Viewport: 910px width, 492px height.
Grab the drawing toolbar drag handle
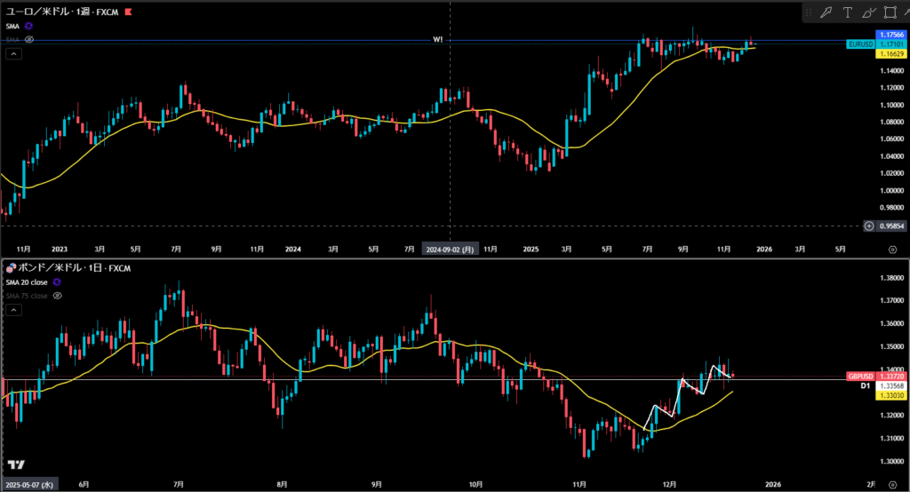[808, 12]
